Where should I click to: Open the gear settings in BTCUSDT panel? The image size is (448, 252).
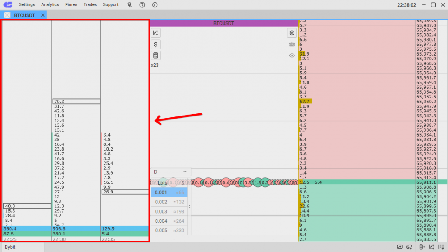coord(292,33)
